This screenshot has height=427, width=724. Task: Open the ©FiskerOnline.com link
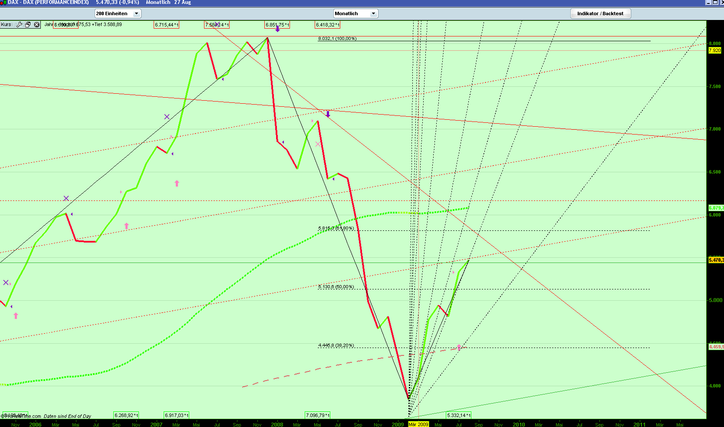20,416
